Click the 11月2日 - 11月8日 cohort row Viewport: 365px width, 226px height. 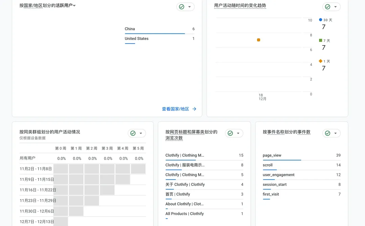coord(83,169)
